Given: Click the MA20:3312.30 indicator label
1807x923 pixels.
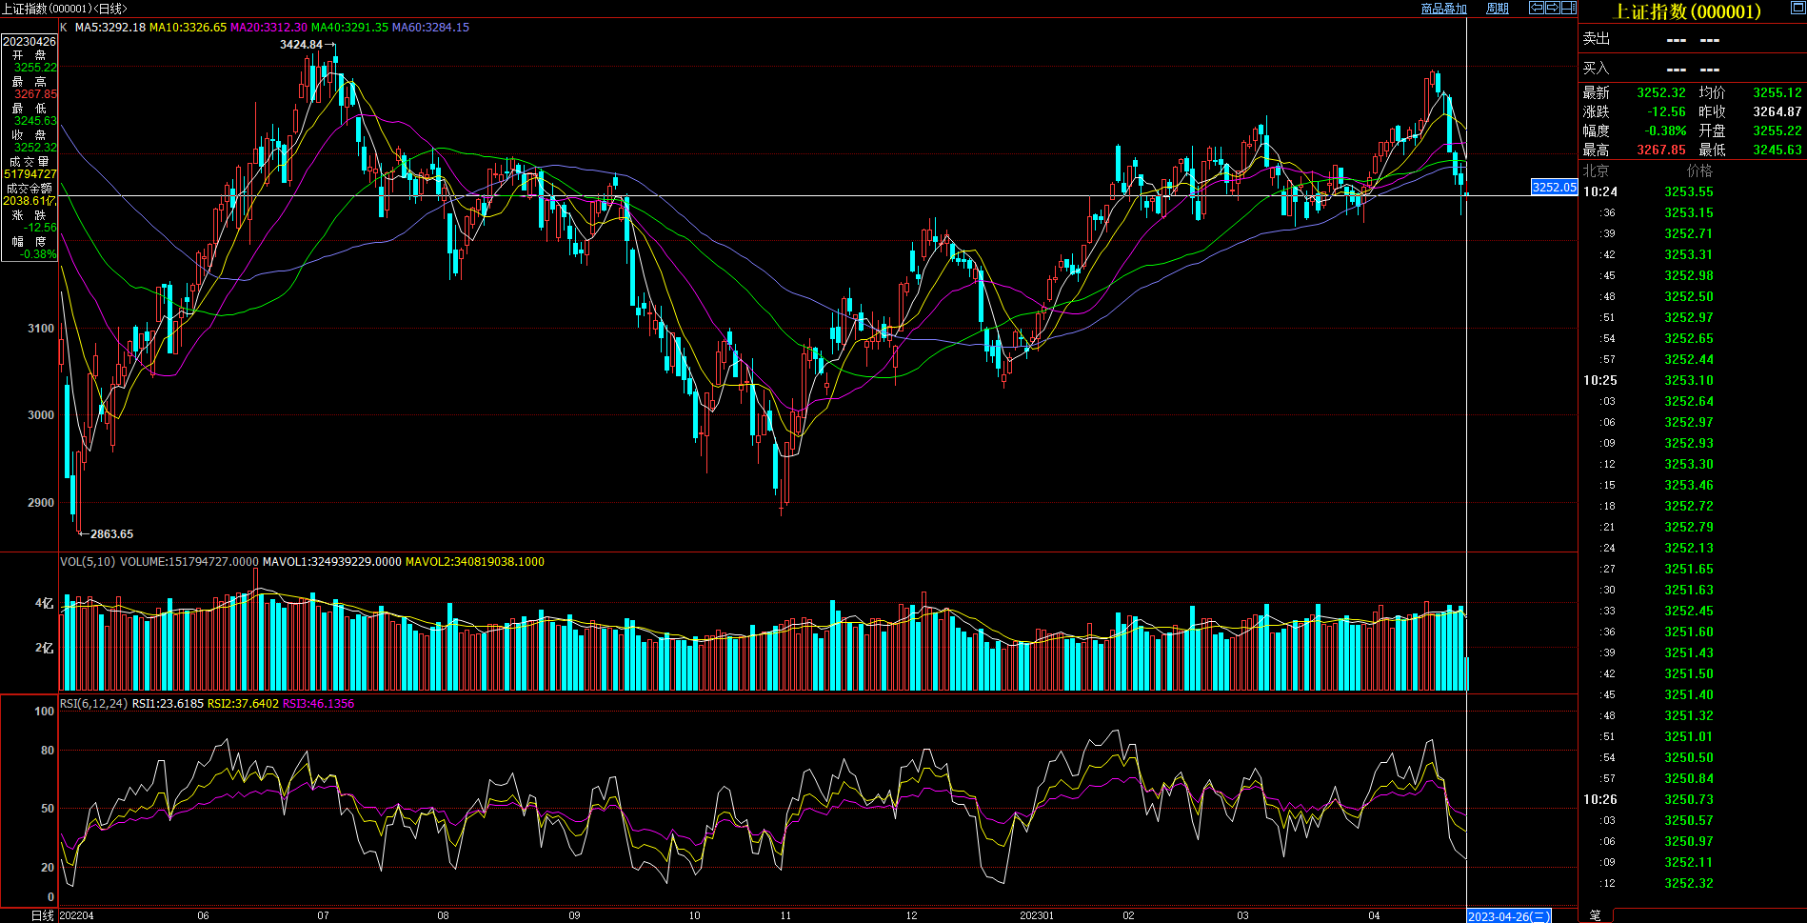Looking at the screenshot, I should pos(269,28).
